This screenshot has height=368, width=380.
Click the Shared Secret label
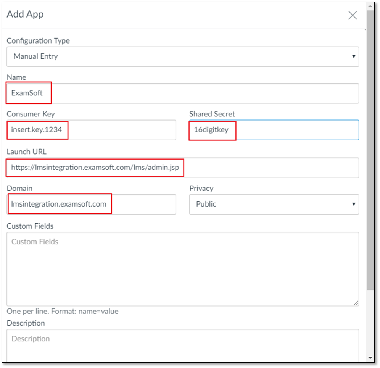pyautogui.click(x=212, y=114)
